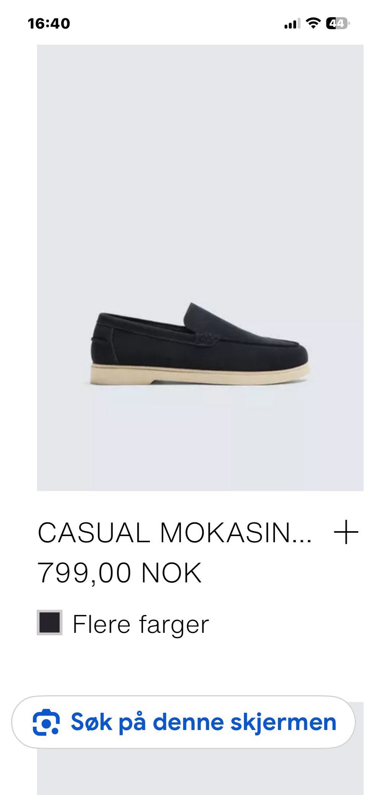Tap the battery indicator in status bar
Viewport: 367px width, 795px height.
[x=337, y=24]
